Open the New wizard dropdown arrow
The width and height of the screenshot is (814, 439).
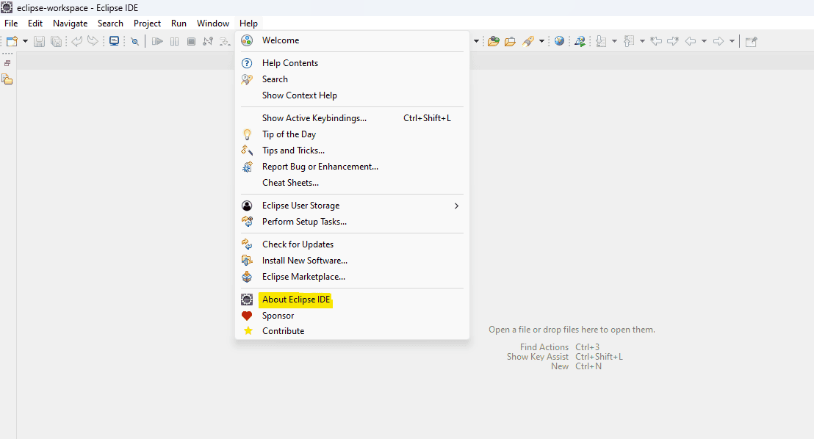tap(24, 42)
